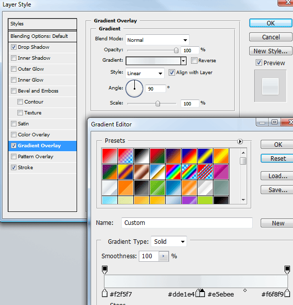Open the Blend Mode dropdown
Screen dimensions: 293x305
157,40
